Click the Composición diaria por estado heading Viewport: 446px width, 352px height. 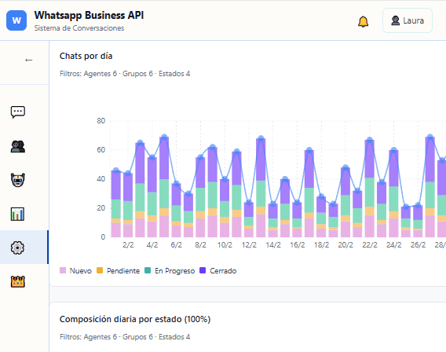(135, 319)
